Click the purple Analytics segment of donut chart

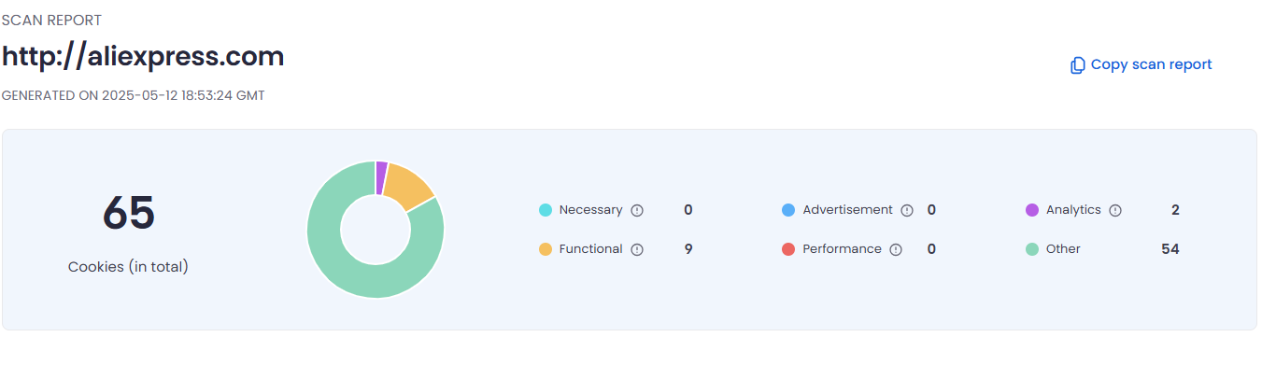pyautogui.click(x=381, y=177)
